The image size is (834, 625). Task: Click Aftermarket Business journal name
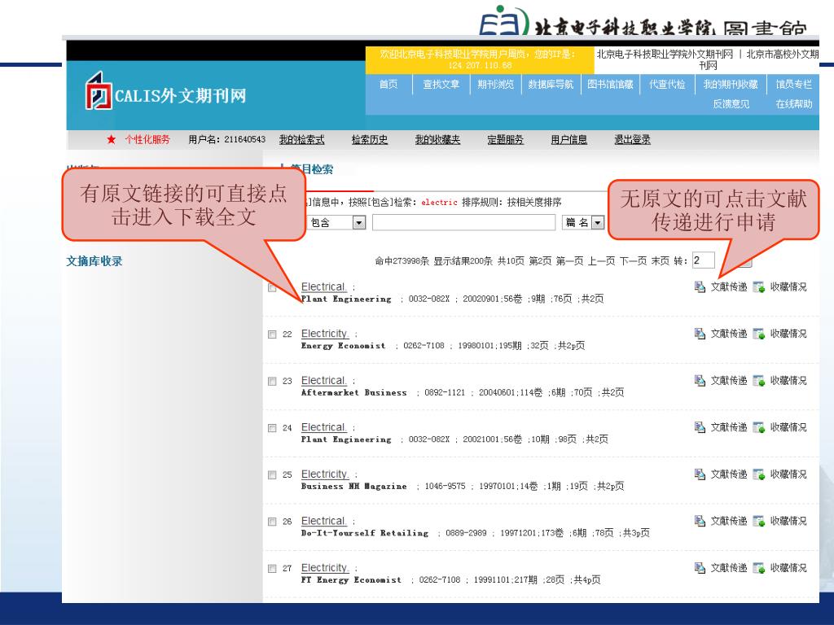[x=353, y=393]
